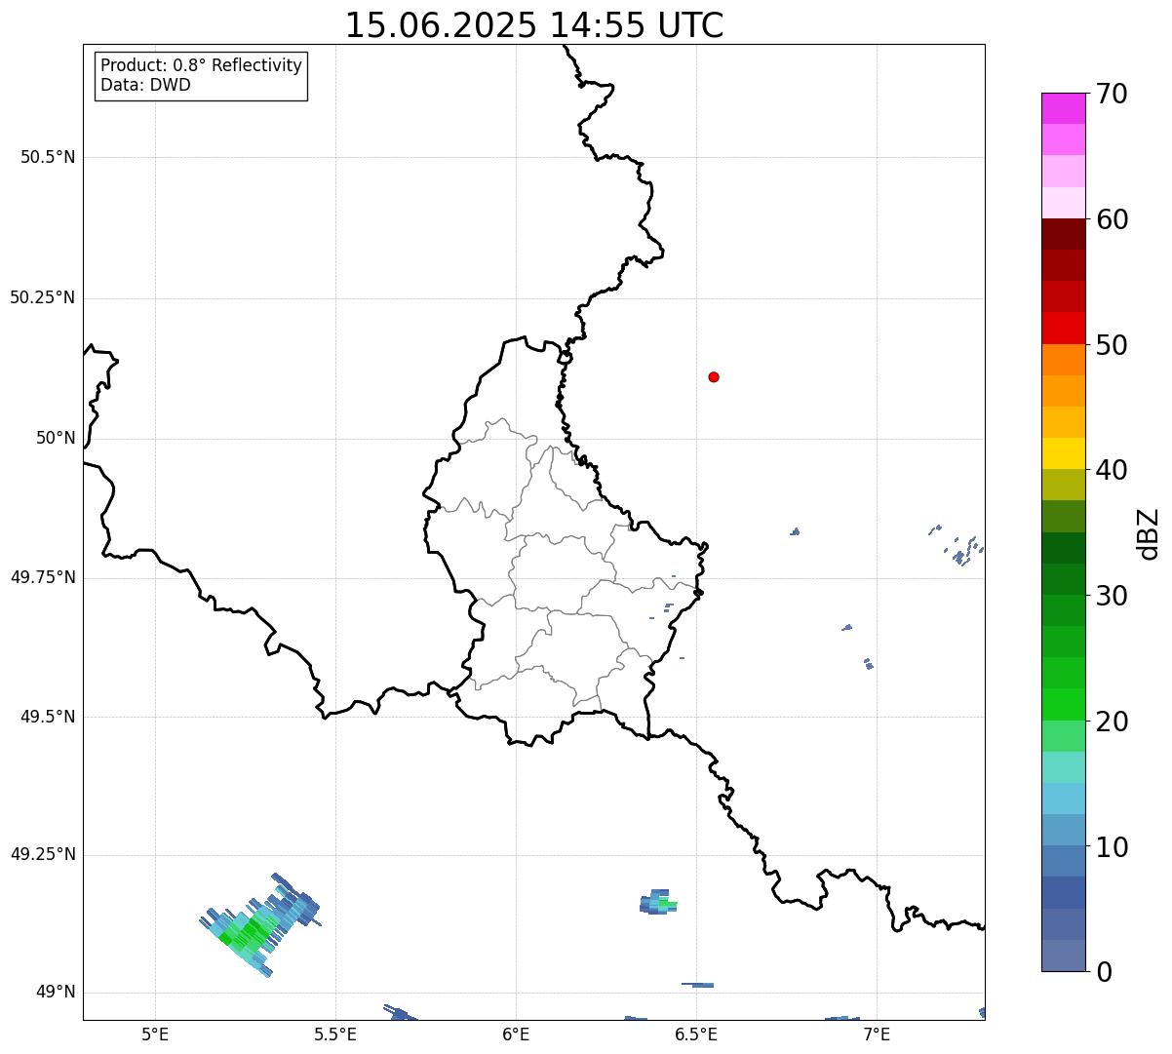Click the Data: DWD text
1172x1054 pixels.
point(146,85)
